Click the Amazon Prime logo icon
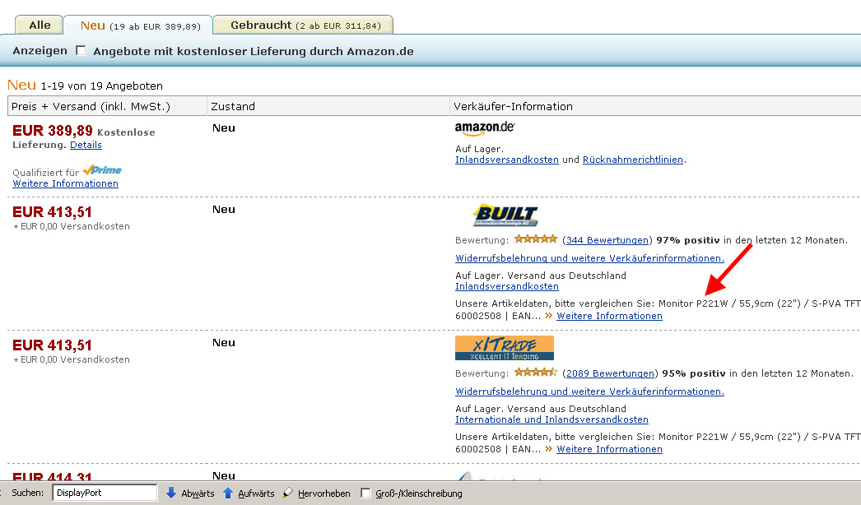Viewport: 861px width, 505px height. coord(102,170)
